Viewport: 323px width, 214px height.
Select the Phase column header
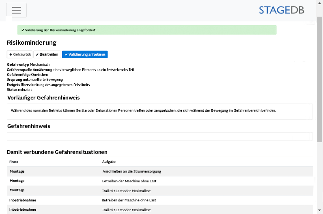click(14, 162)
